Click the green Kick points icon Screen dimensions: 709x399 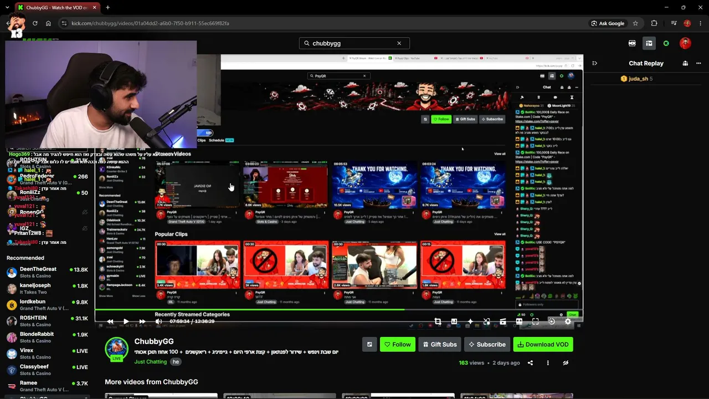[x=666, y=43]
